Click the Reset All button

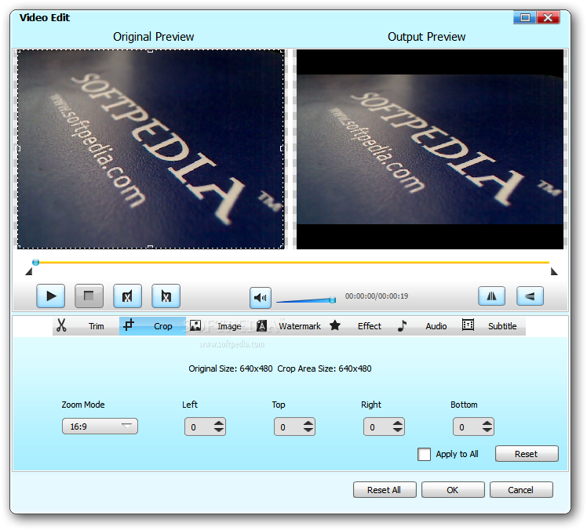tap(385, 489)
